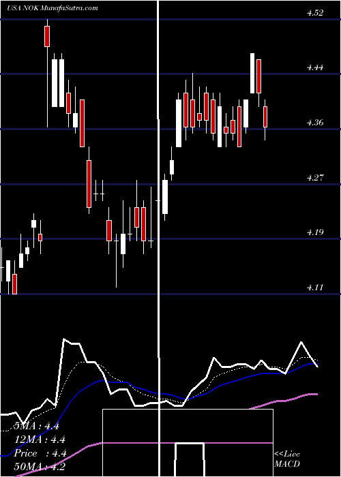Click the '5MA : 4.4' legend value
The image size is (341, 477).
pyautogui.click(x=37, y=426)
